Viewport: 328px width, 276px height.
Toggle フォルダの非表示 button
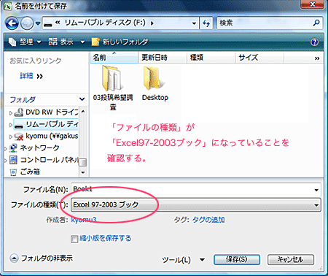pyautogui.click(x=41, y=258)
